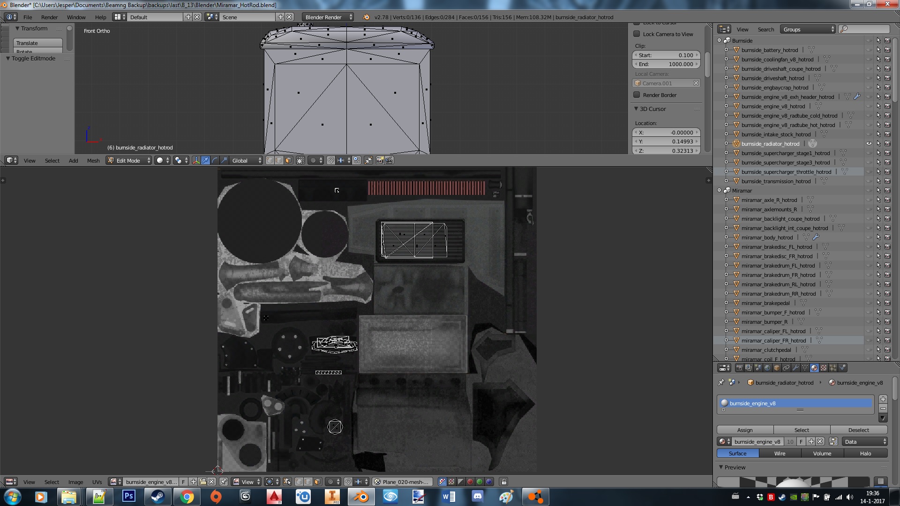Screen dimensions: 900x506
Task: Toggle snap magnet in the 3D view header
Action: (331, 160)
